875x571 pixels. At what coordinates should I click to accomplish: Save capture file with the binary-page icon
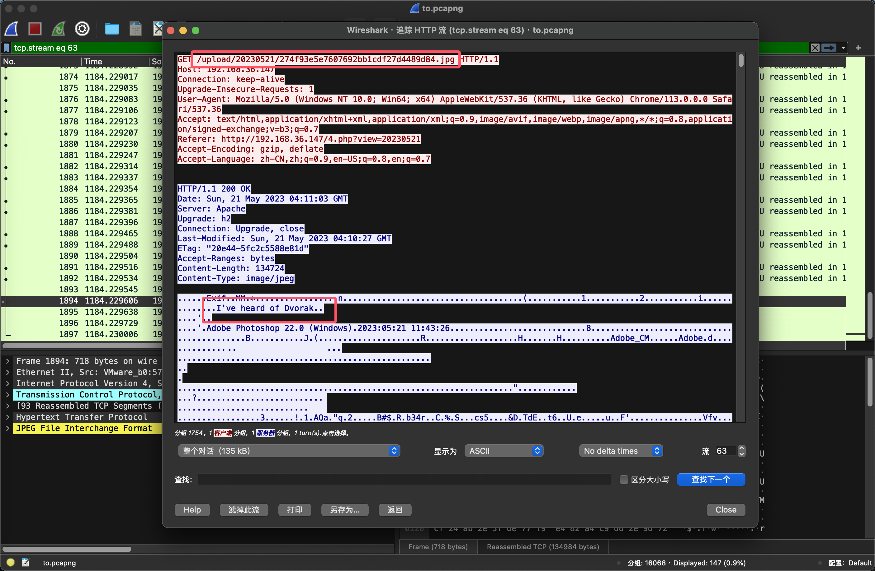135,29
